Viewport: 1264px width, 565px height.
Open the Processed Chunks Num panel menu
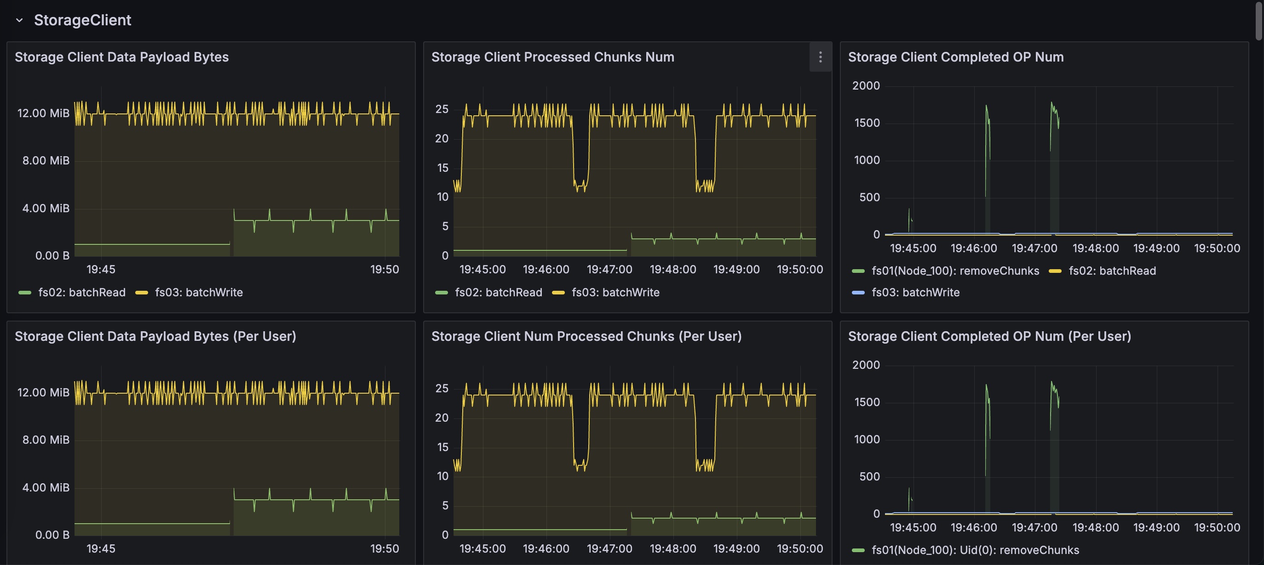coord(820,57)
